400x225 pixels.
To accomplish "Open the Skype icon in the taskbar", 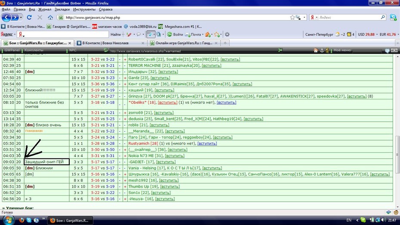I will [x=29, y=220].
